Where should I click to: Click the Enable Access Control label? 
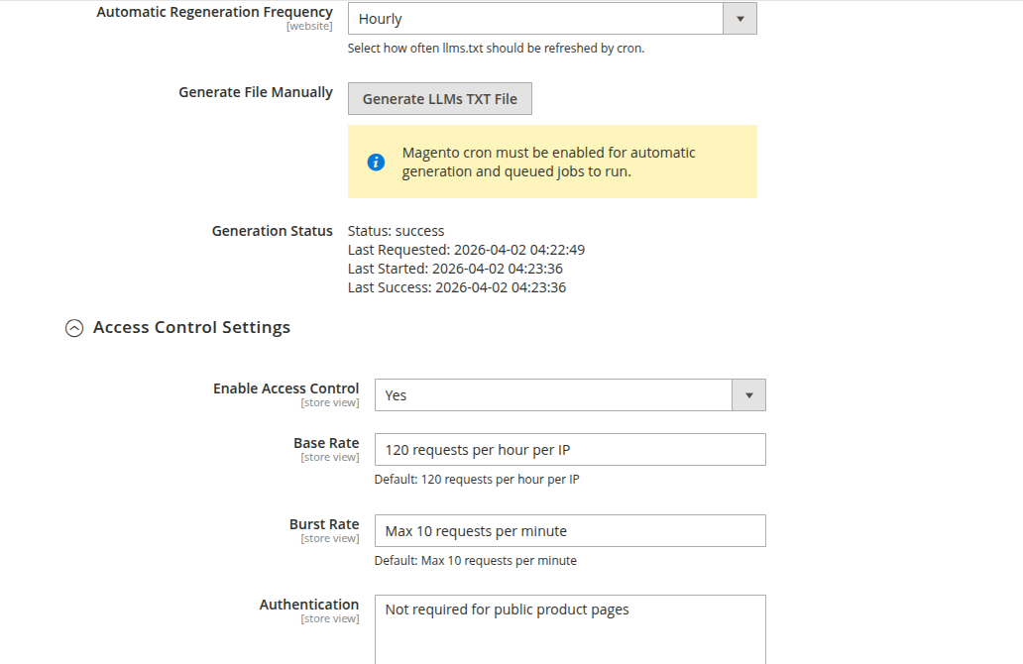point(285,388)
